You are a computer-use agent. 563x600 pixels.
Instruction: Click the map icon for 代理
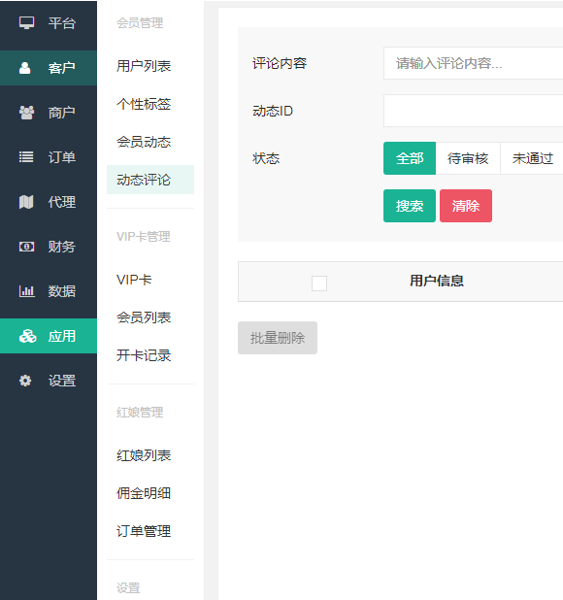[x=26, y=202]
